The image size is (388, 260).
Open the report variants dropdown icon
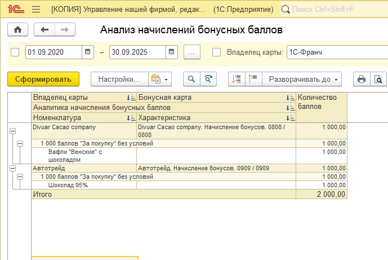tap(160, 79)
